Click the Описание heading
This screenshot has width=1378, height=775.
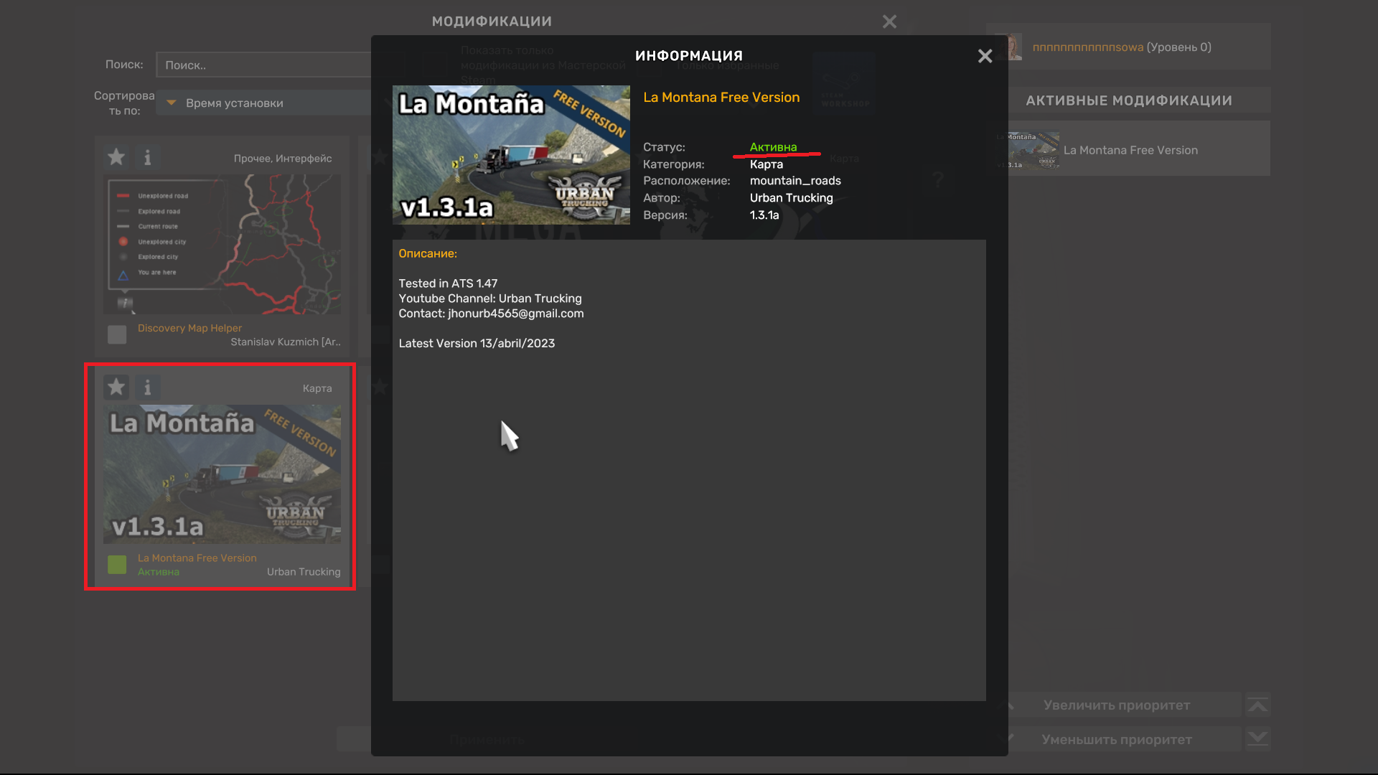pyautogui.click(x=428, y=253)
